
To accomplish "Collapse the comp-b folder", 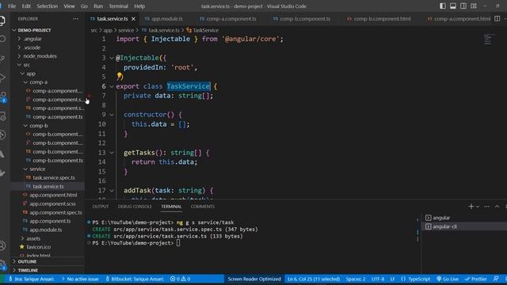I will point(48,126).
